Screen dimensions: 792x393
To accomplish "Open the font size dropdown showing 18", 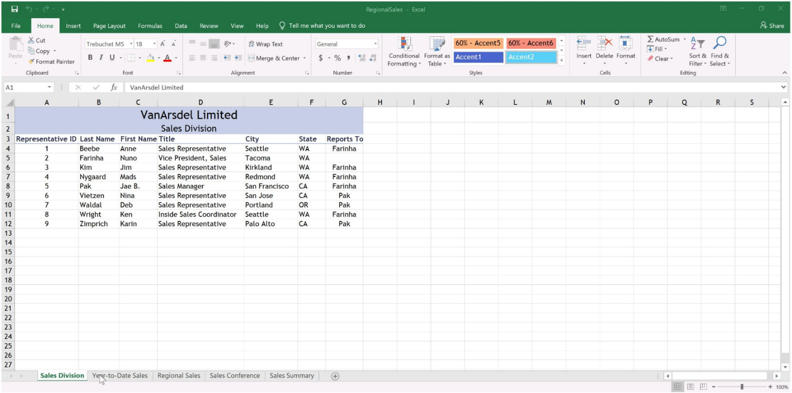I will (155, 44).
